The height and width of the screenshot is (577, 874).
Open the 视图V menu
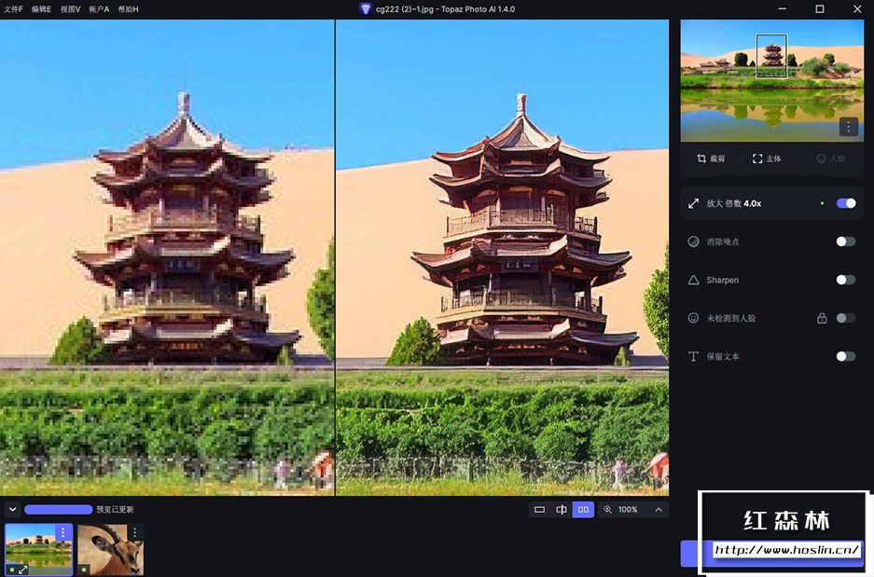[70, 9]
